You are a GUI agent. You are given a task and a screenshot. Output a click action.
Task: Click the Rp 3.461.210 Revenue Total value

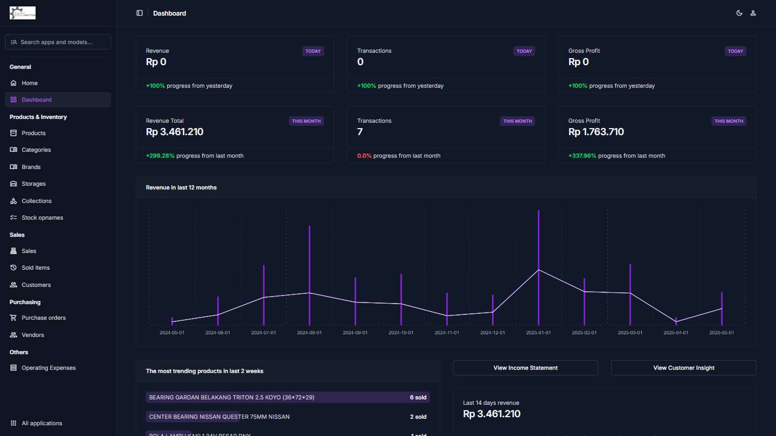coord(175,132)
